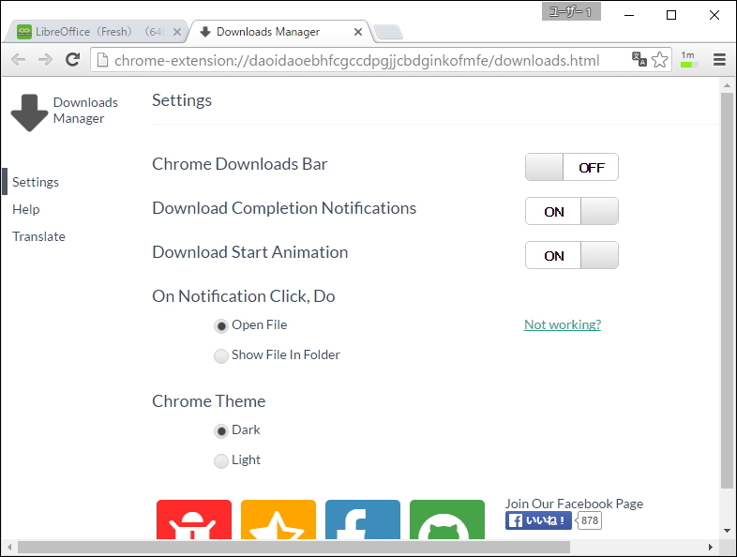Click the browser forward arrow
The width and height of the screenshot is (737, 557).
(x=45, y=60)
